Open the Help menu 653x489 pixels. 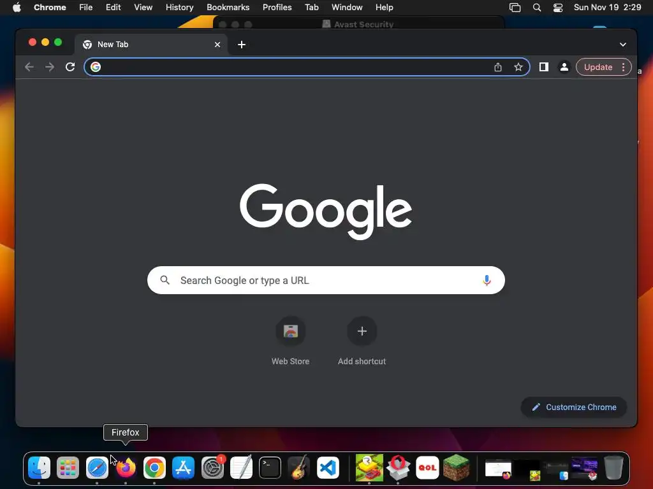point(384,7)
